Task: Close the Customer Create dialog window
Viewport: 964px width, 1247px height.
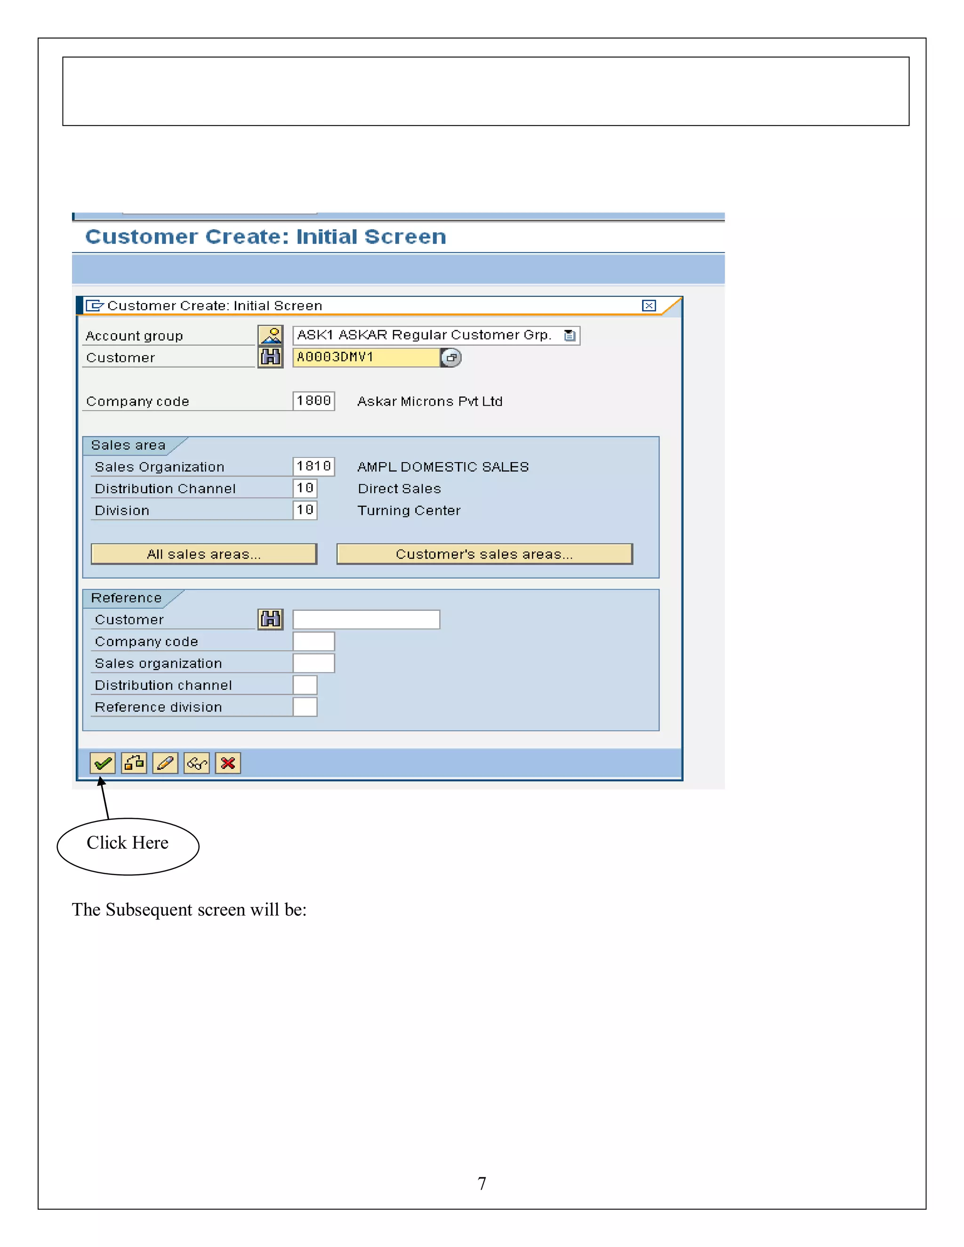Action: (649, 305)
